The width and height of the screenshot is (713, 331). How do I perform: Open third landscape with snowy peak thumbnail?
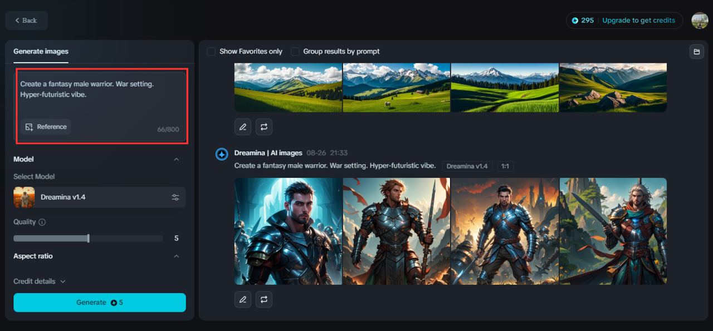pyautogui.click(x=505, y=87)
